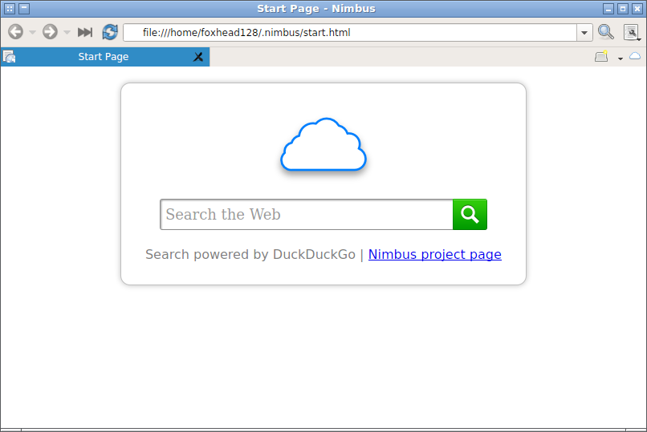The height and width of the screenshot is (432, 647).
Task: Open the Nimbus project page link
Action: pyautogui.click(x=435, y=255)
